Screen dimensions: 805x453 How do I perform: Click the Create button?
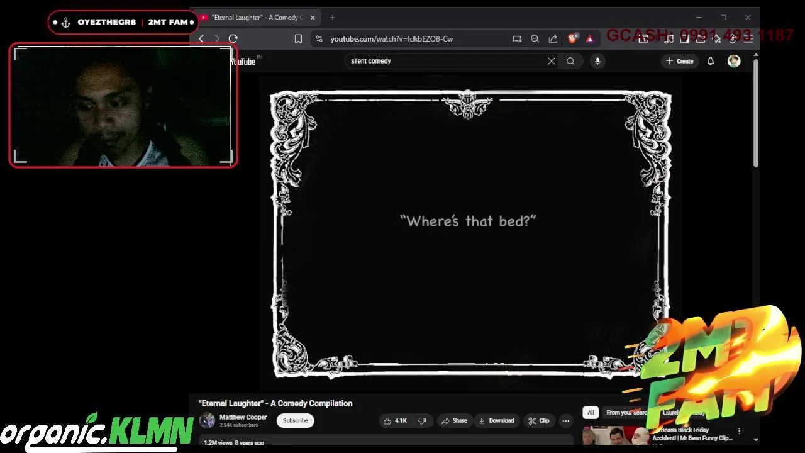point(680,61)
